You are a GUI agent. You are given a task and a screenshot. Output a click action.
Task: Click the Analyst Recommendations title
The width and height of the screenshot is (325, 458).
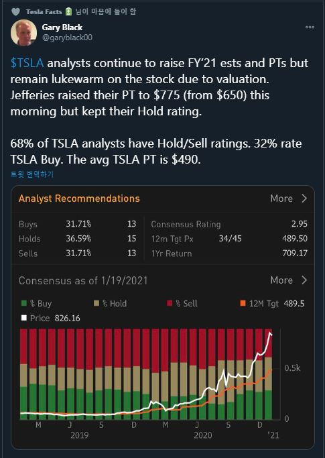(x=79, y=198)
